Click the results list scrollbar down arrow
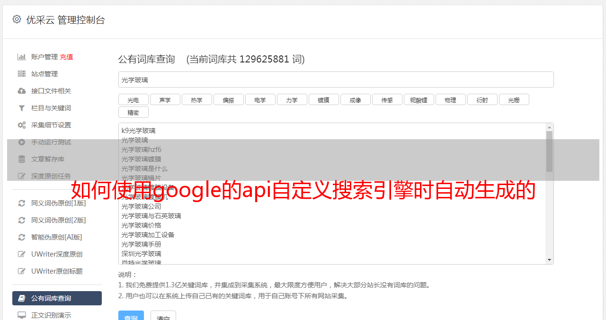Image resolution: width=606 pixels, height=320 pixels. [x=549, y=260]
